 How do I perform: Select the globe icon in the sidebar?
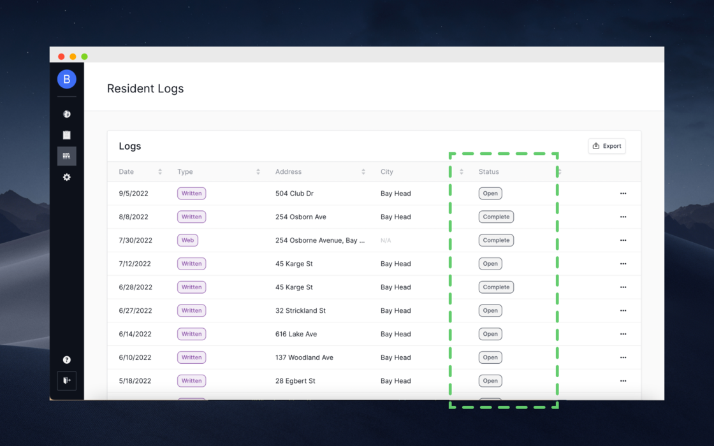[x=67, y=114]
